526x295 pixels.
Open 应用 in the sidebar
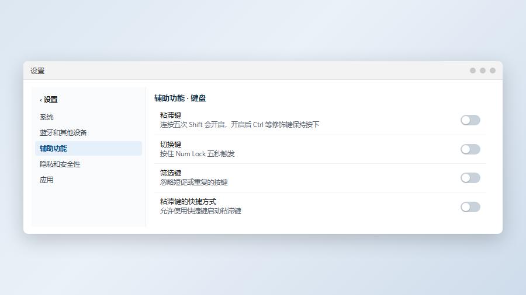pos(89,180)
